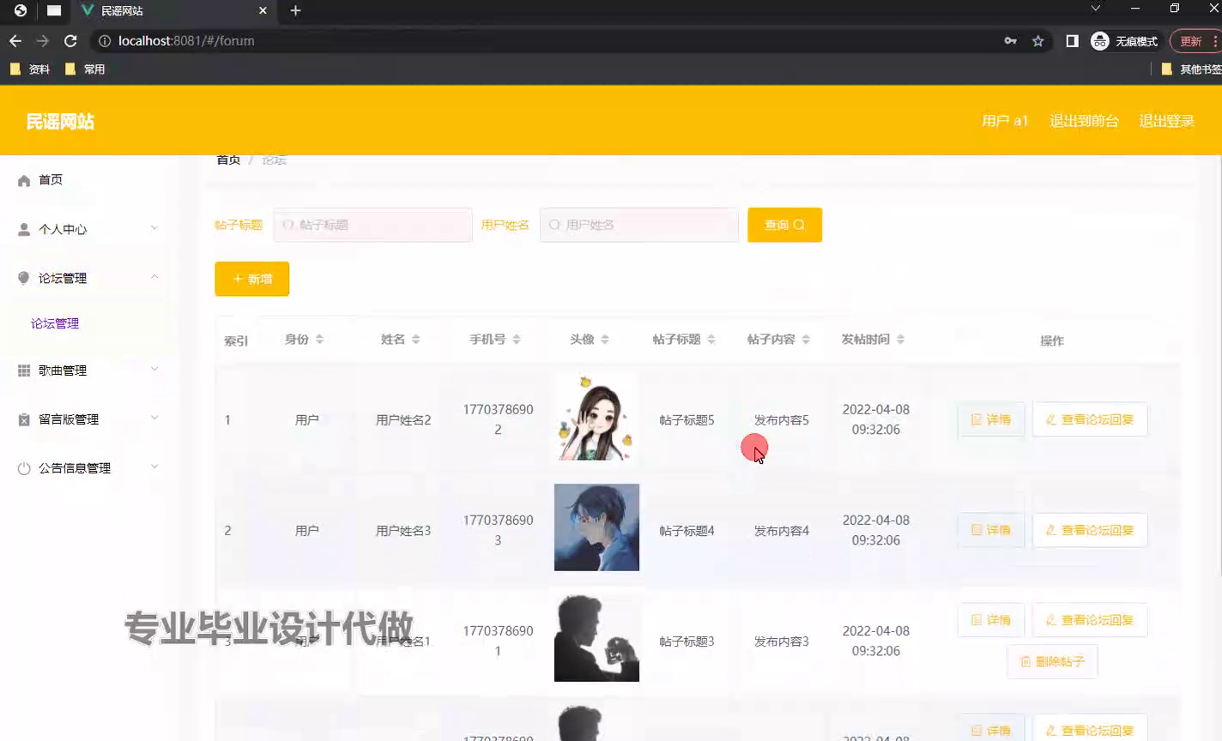The width and height of the screenshot is (1222, 741).
Task: Expand the 歌曲管理 sidebar menu
Action: (x=88, y=370)
